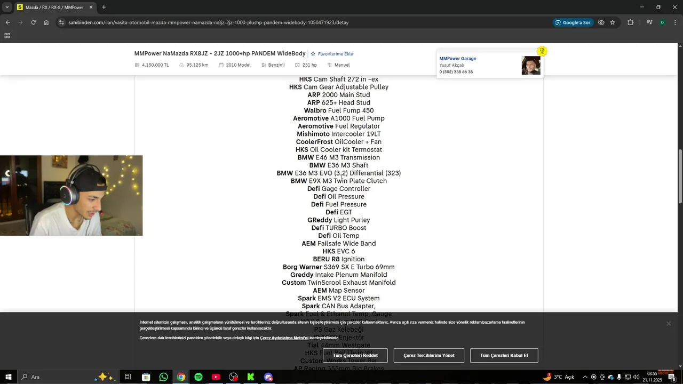
Task: View site information icon in address bar
Action: tap(61, 22)
